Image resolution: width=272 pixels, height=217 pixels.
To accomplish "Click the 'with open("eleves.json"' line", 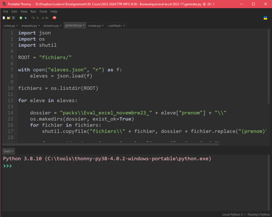I will (70, 70).
